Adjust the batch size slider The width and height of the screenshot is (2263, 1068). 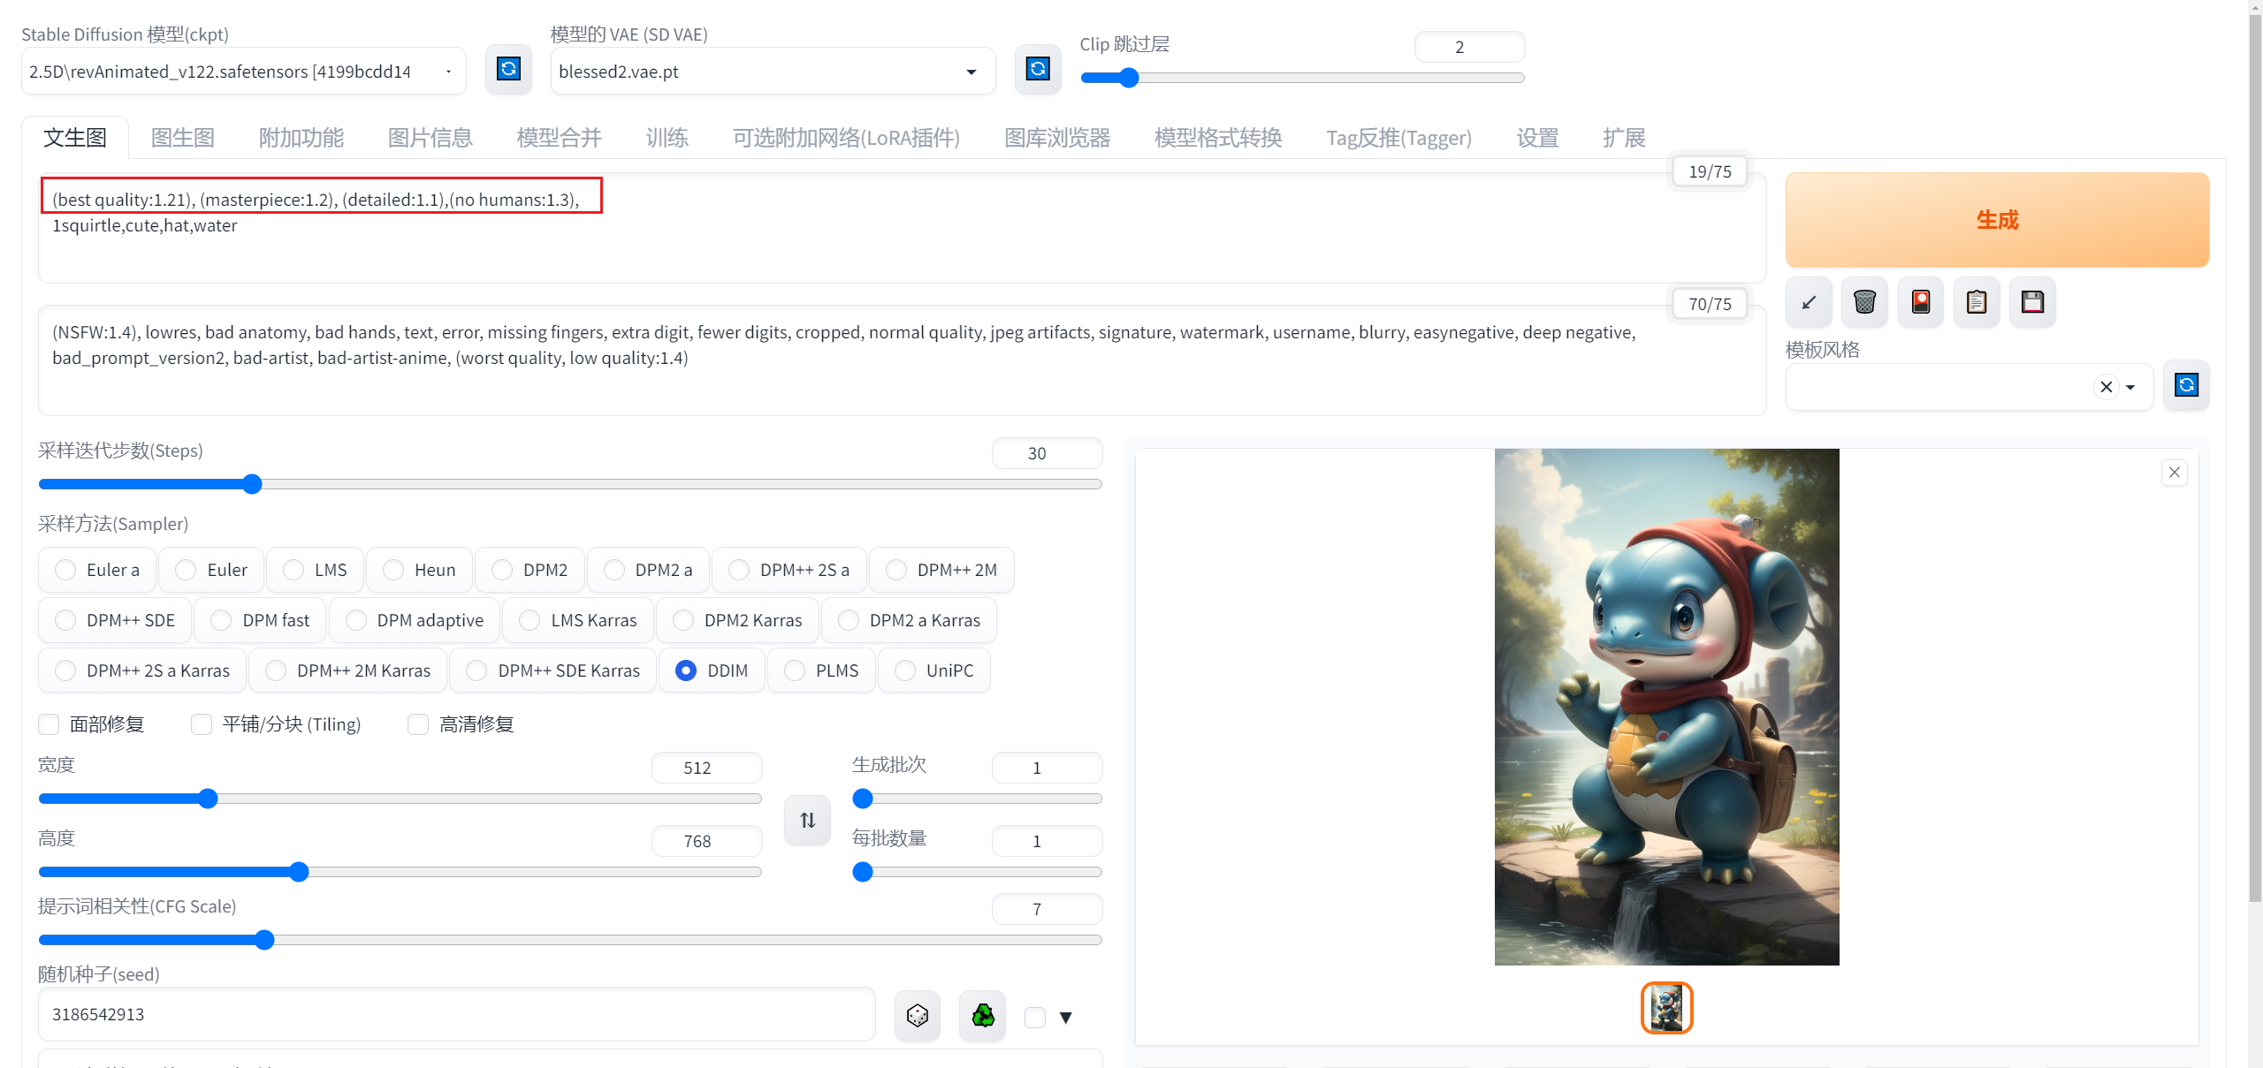pyautogui.click(x=977, y=872)
